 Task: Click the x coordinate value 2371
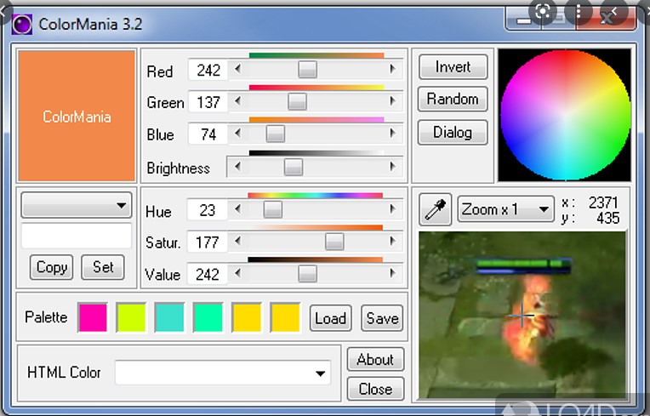(x=603, y=202)
